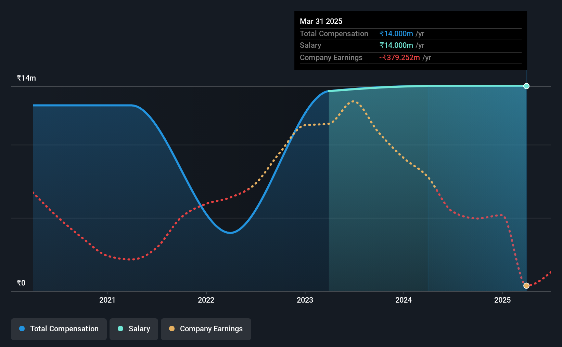The height and width of the screenshot is (347, 562).
Task: Click the blue Total Compensation legend dot
Action: (x=22, y=329)
